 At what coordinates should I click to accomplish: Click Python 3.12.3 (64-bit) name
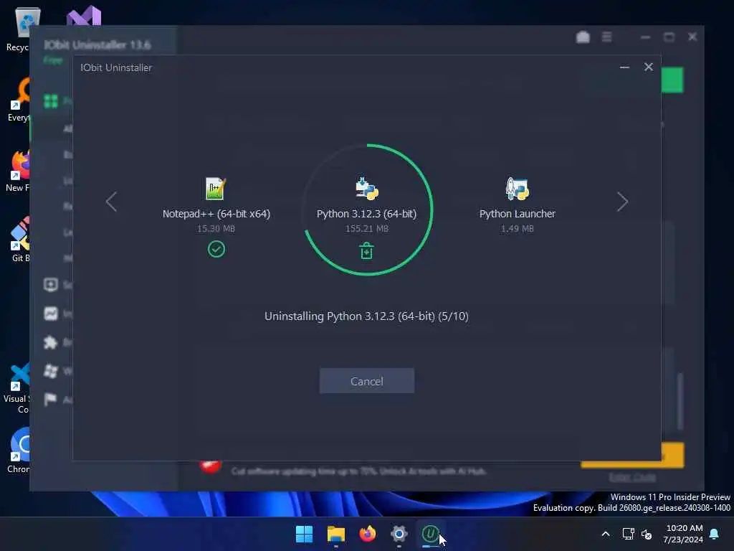tap(366, 214)
